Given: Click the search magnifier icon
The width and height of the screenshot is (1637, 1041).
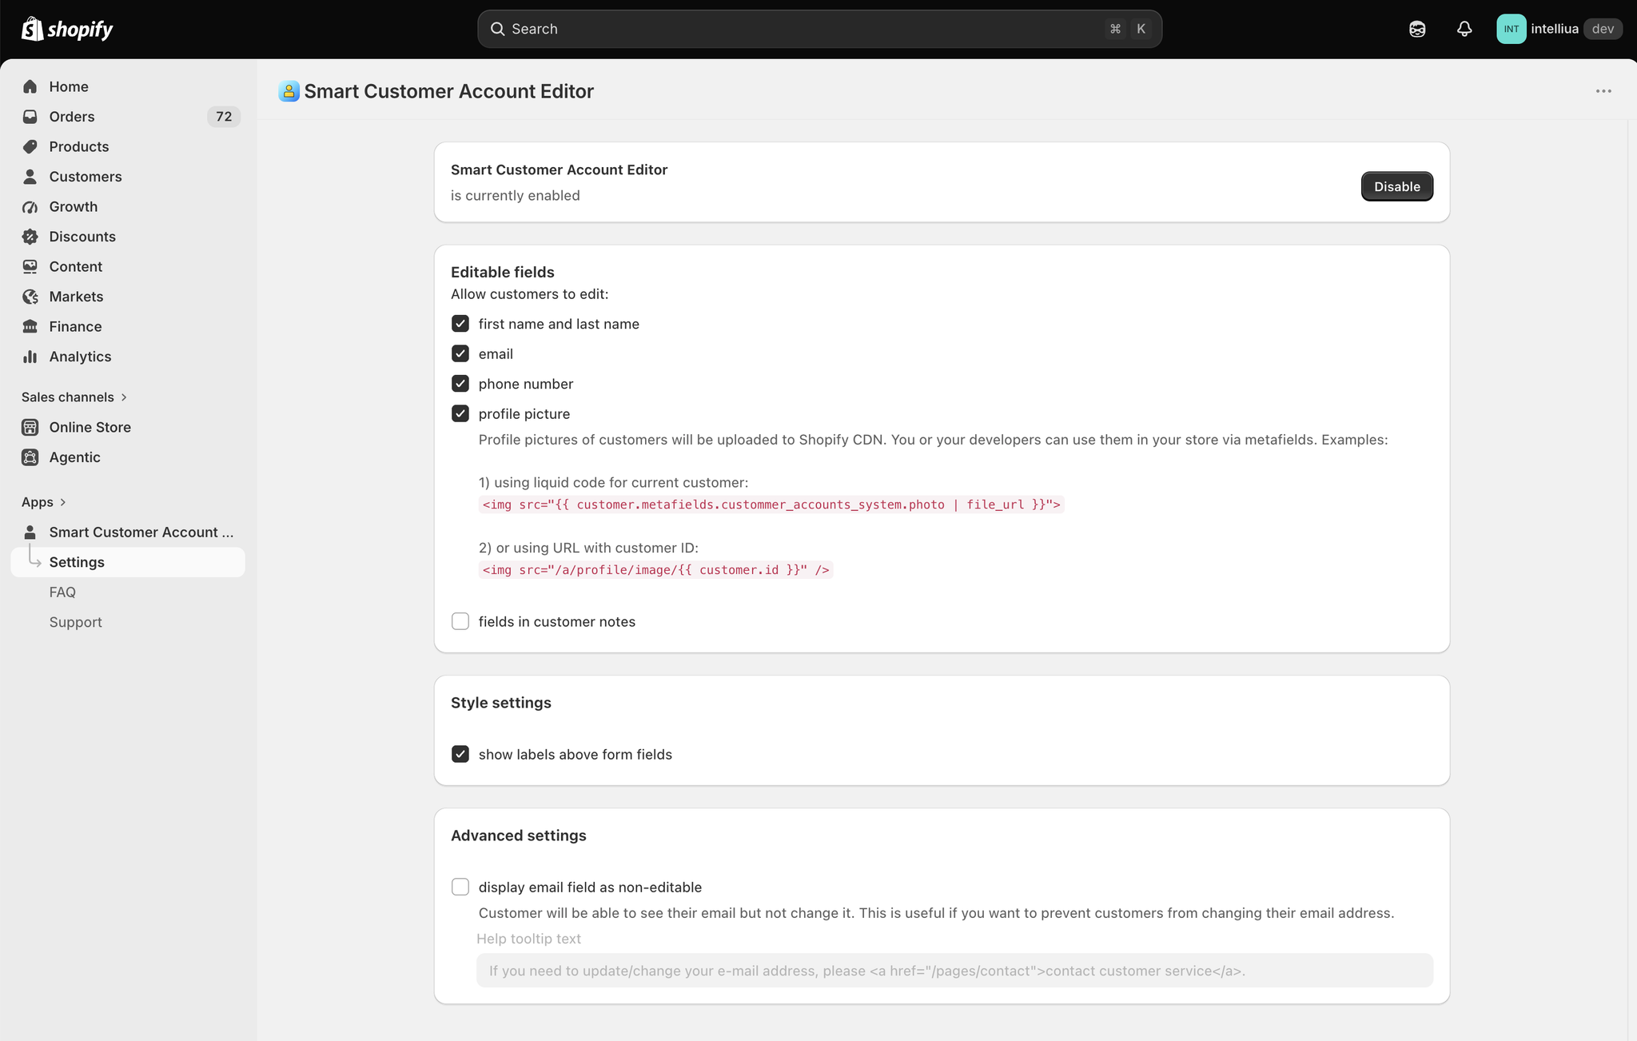Looking at the screenshot, I should pos(497,29).
